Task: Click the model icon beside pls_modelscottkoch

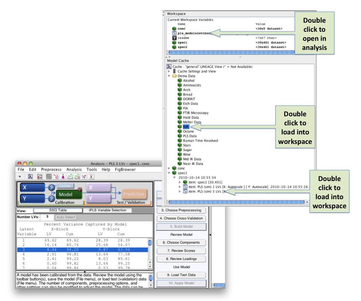Action: click(174, 33)
